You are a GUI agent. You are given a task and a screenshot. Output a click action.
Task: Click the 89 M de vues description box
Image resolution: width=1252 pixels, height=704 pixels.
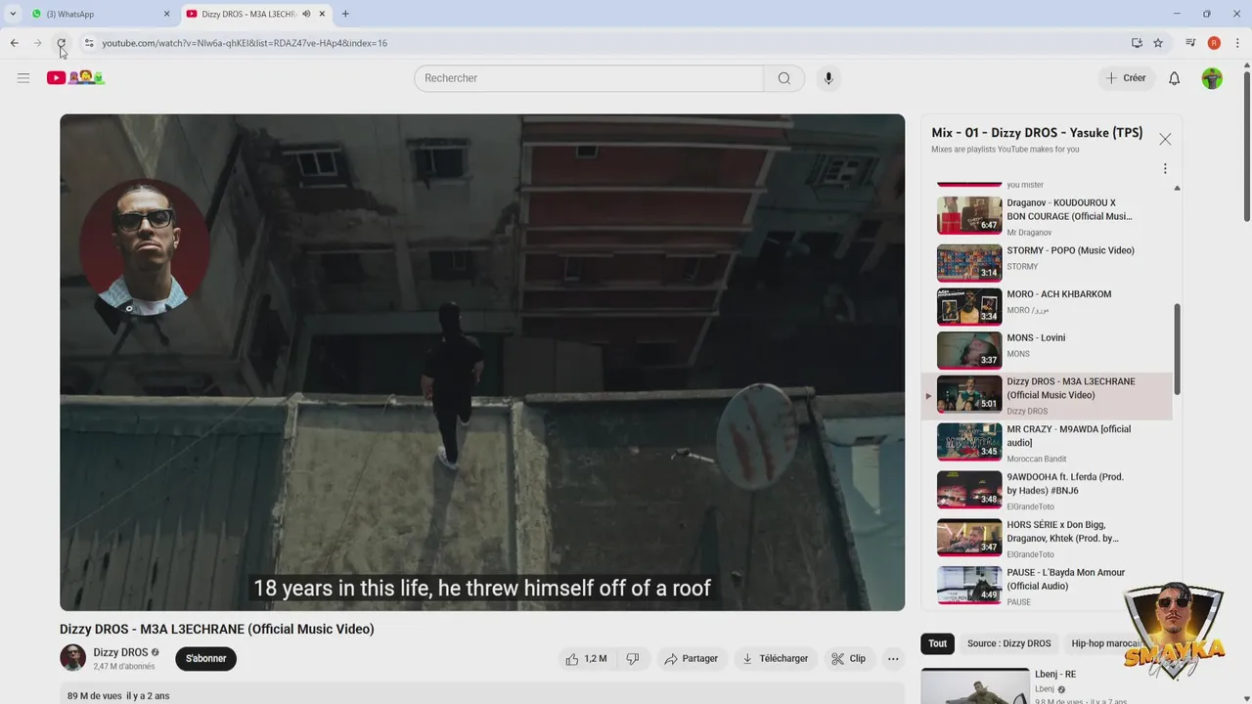[x=482, y=693]
